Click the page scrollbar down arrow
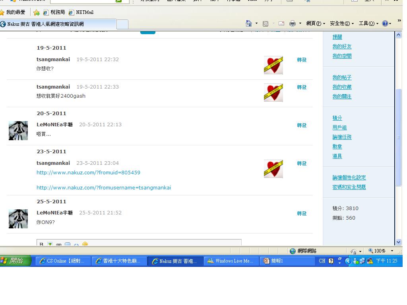Image resolution: width=407 pixels, height=305 pixels. point(399,242)
